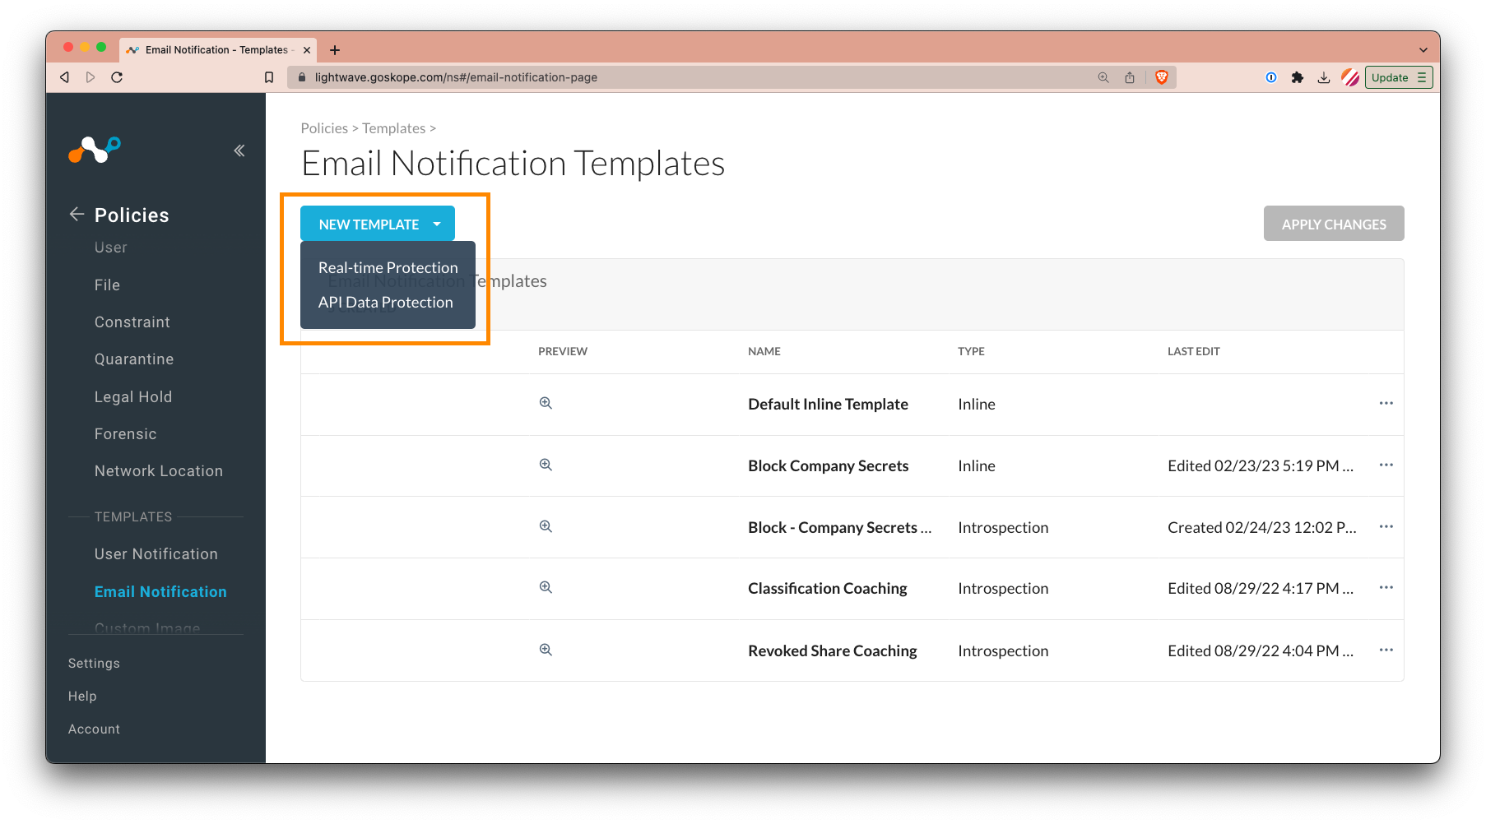Click back arrow beside Policies heading

click(x=76, y=214)
